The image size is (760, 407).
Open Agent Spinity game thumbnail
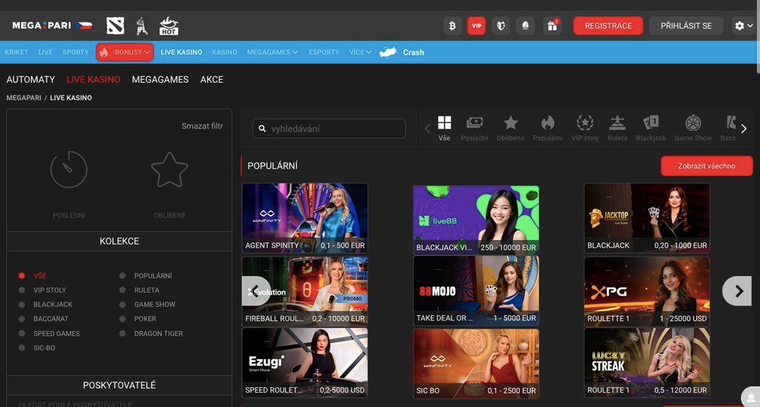click(x=305, y=218)
